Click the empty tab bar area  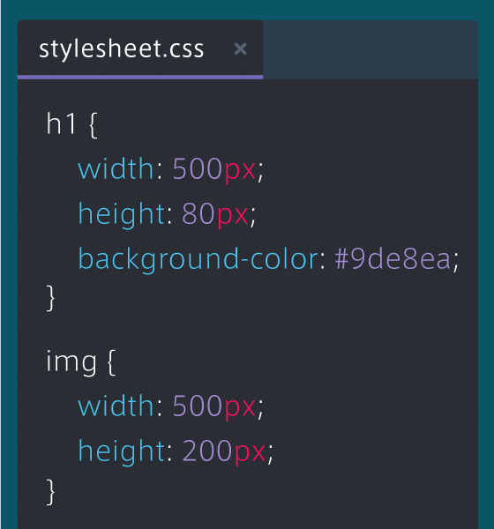pyautogui.click(x=370, y=49)
